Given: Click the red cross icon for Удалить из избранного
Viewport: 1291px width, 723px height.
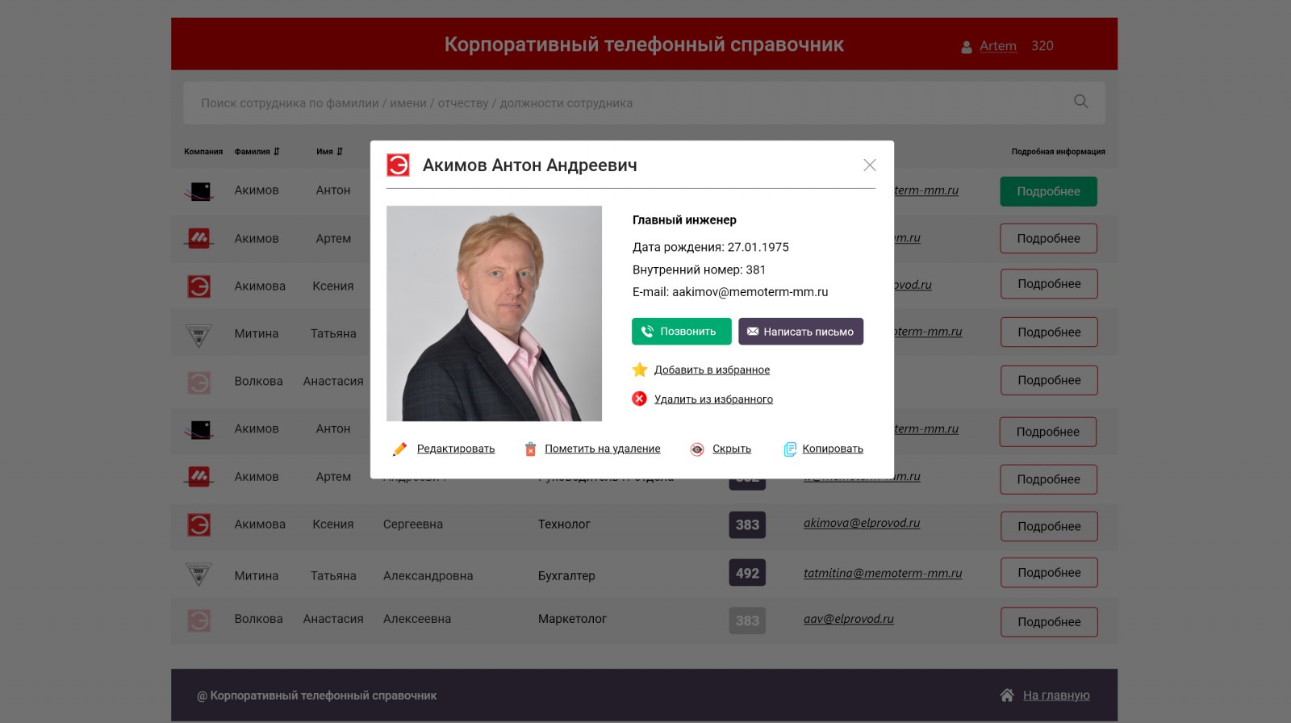Looking at the screenshot, I should click(639, 399).
